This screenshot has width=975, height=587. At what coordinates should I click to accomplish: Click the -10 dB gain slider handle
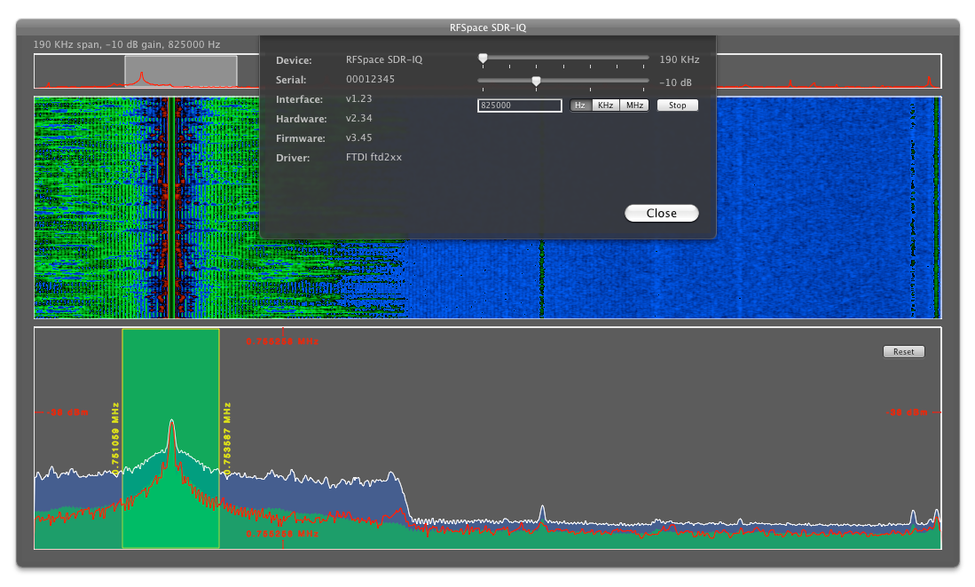[536, 82]
